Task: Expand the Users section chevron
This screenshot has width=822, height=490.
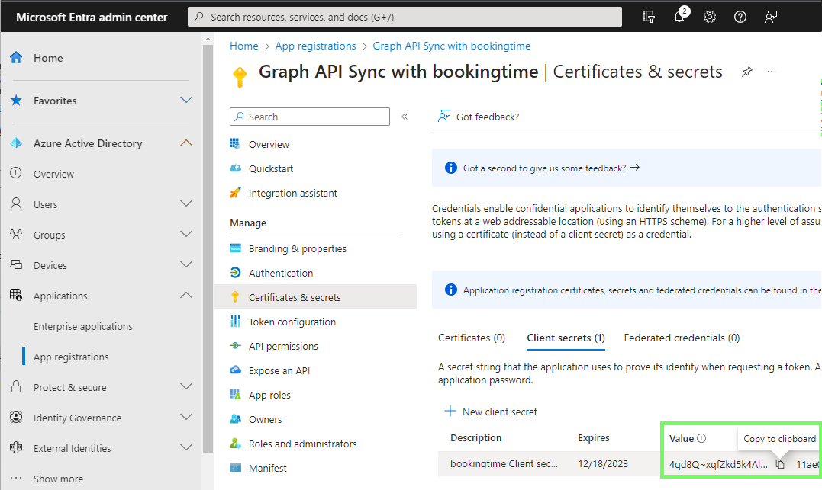Action: pos(185,204)
